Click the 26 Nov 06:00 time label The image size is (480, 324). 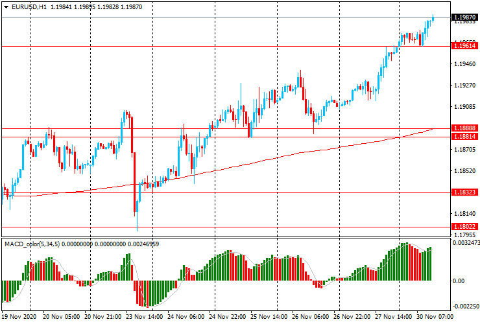(311, 316)
